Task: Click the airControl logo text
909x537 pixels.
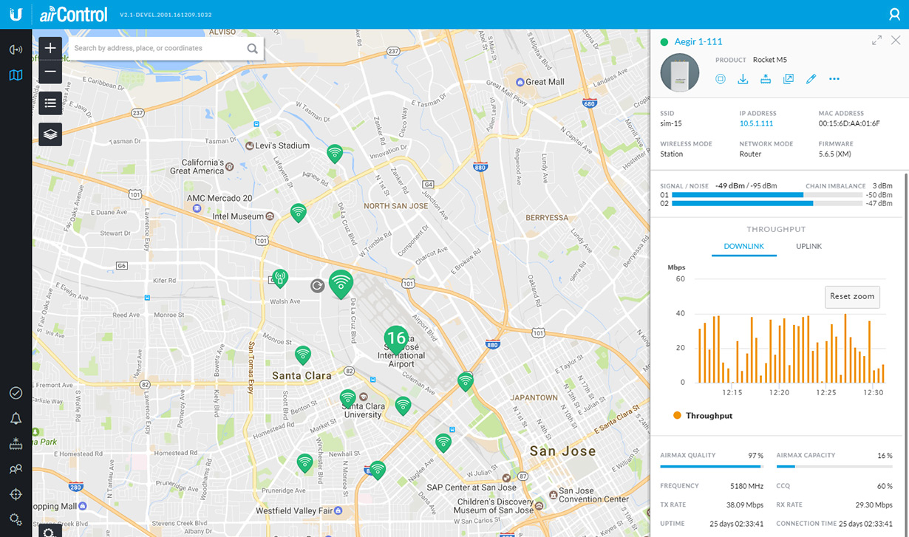Action: coord(73,14)
